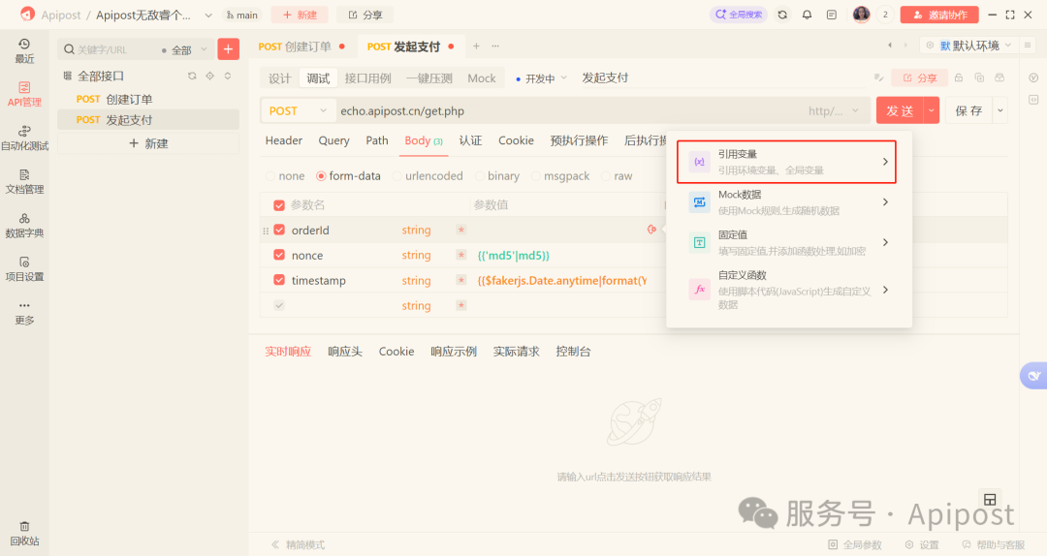Screen dimensions: 1047x556
Task: Expand the 发送 button dropdown arrow
Action: (x=932, y=110)
